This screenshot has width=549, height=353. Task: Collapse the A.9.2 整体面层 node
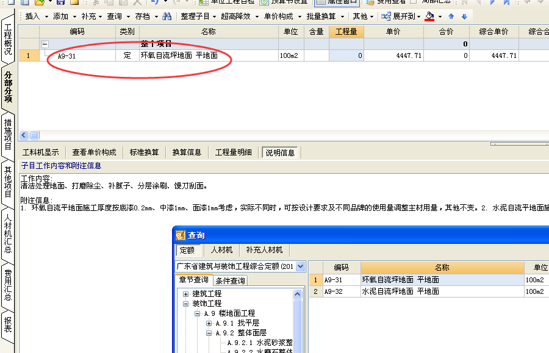209,333
